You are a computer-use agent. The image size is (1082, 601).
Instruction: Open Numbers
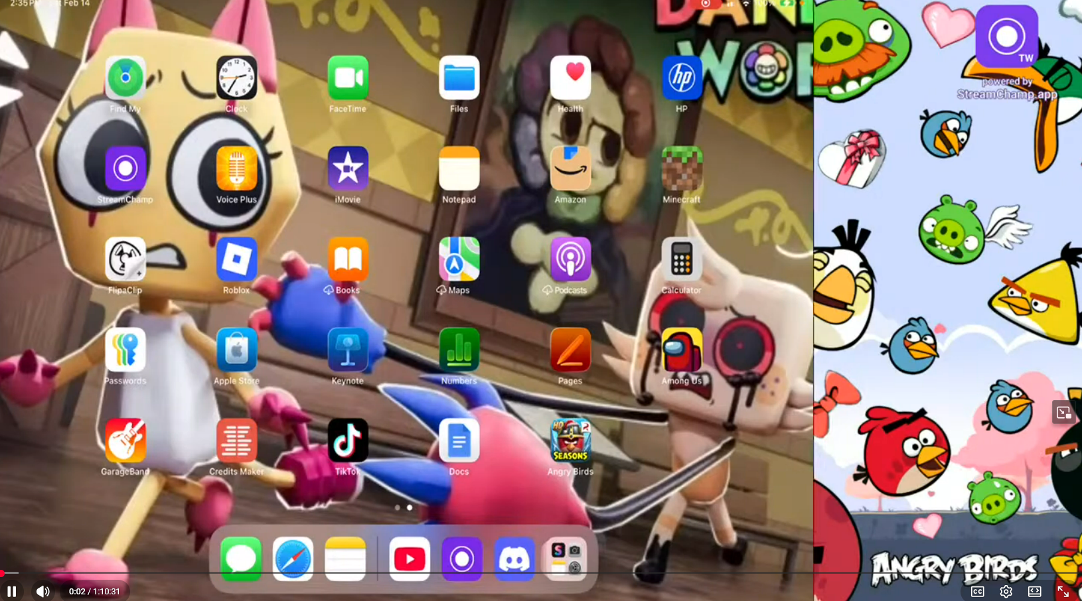pyautogui.click(x=459, y=350)
